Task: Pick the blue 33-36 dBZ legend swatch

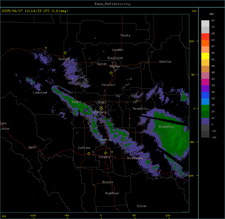Action: (x=205, y=95)
